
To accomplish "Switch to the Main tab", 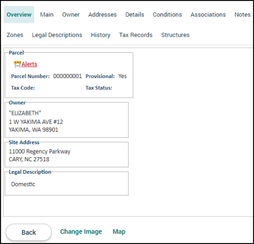I will [x=47, y=14].
